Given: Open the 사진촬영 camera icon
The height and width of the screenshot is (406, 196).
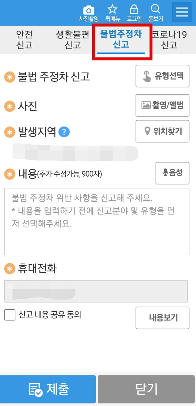Looking at the screenshot, I should (89, 9).
